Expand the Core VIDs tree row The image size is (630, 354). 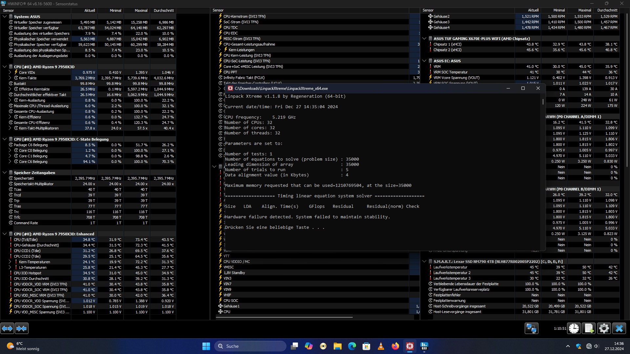[10, 72]
